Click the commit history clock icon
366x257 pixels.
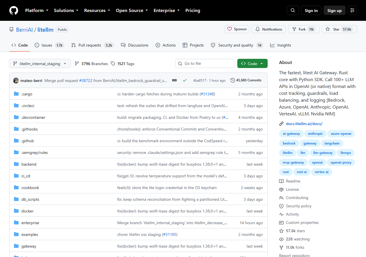point(233,80)
